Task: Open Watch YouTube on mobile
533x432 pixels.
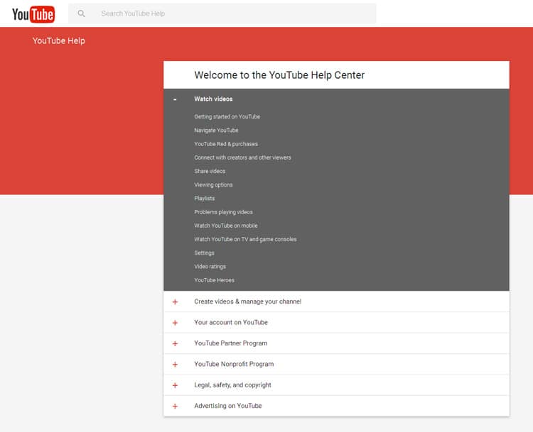Action: coord(226,226)
